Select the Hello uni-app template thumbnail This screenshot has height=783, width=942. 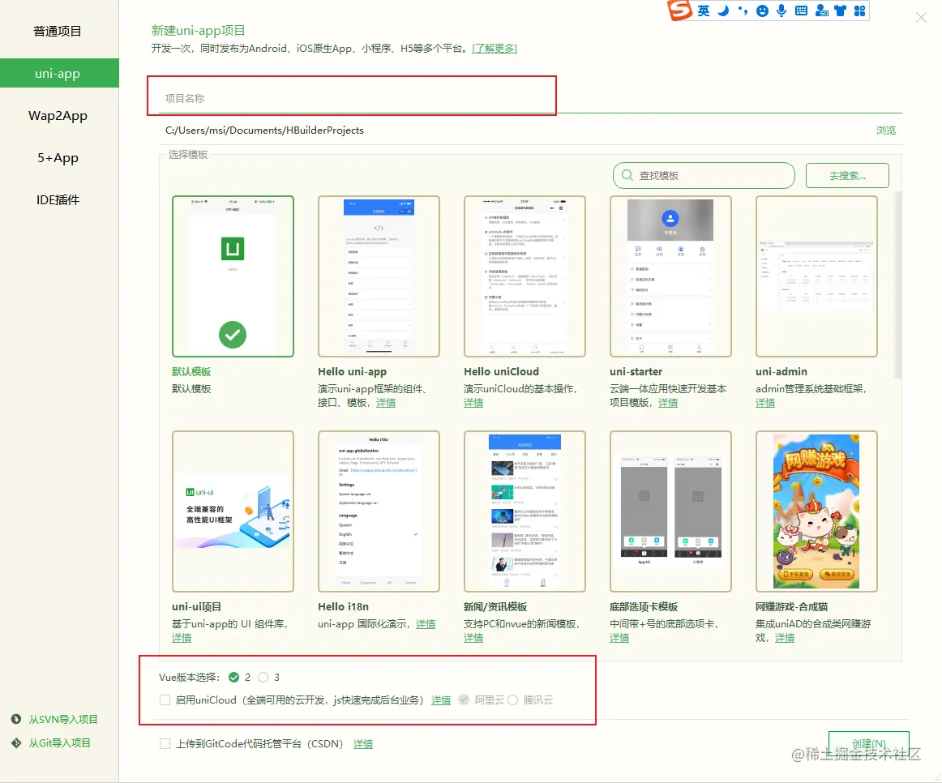pos(379,276)
